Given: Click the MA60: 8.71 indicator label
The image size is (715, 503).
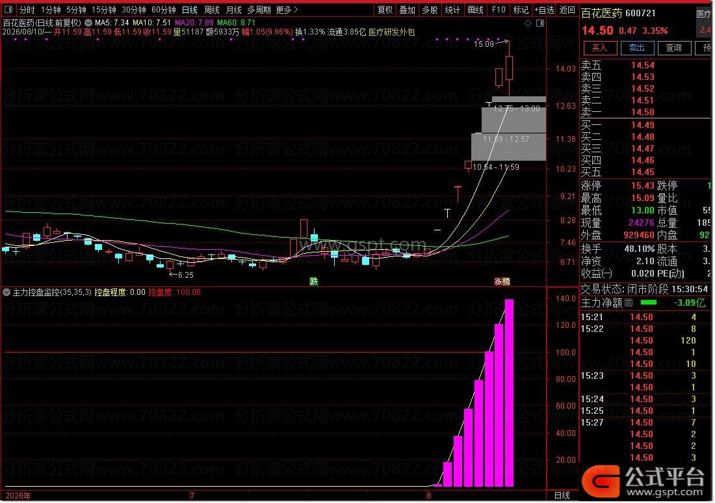Looking at the screenshot, I should click(236, 22).
